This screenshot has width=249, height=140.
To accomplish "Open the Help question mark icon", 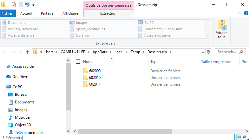I will tap(246, 13).
